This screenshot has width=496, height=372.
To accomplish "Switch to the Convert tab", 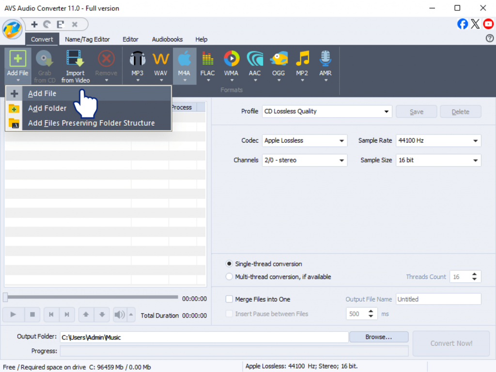I will (x=42, y=39).
